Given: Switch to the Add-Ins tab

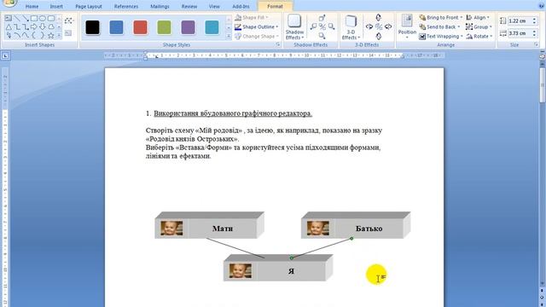Looking at the screenshot, I should [x=241, y=7].
